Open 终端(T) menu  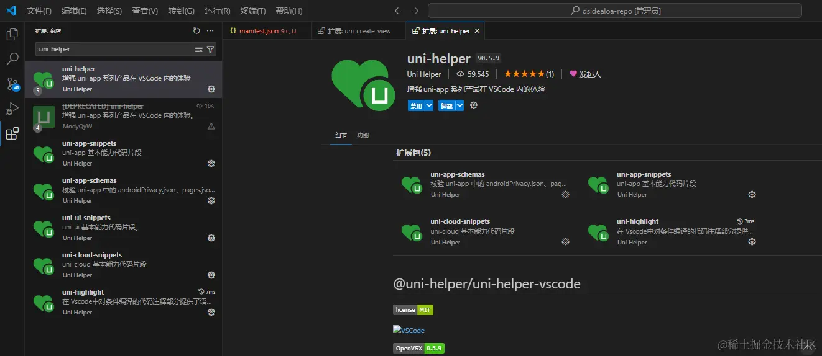pos(253,11)
